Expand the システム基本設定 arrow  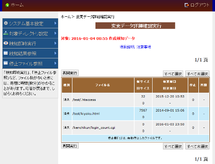tap(55, 23)
